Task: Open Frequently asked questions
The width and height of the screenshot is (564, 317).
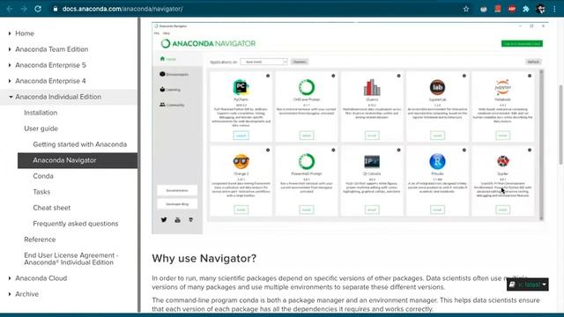Action: (x=76, y=224)
